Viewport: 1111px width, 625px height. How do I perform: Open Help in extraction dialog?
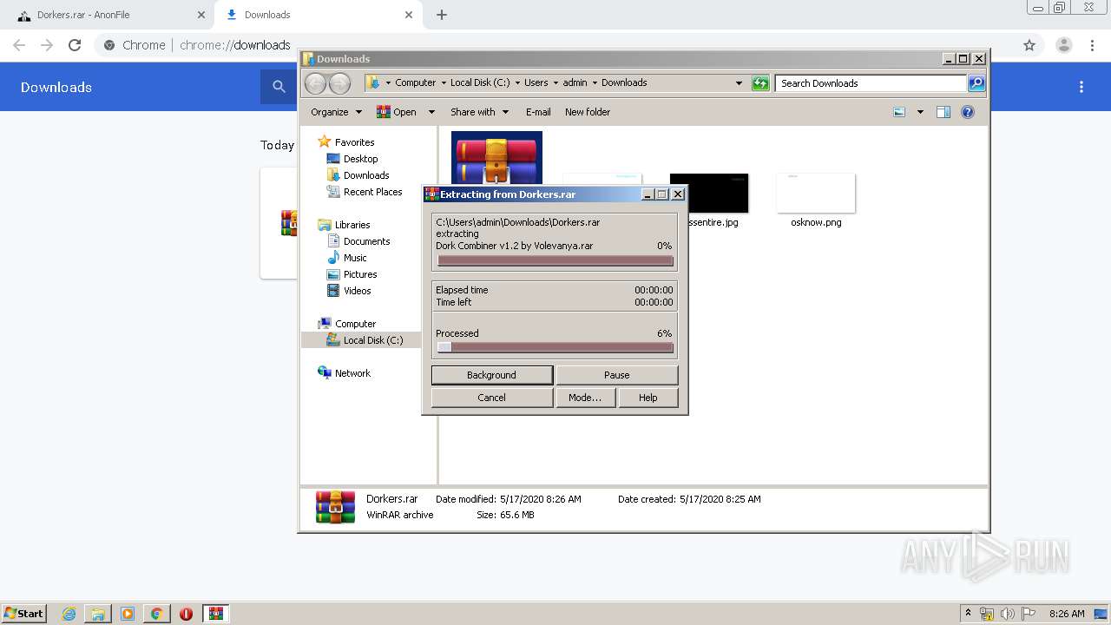(648, 398)
